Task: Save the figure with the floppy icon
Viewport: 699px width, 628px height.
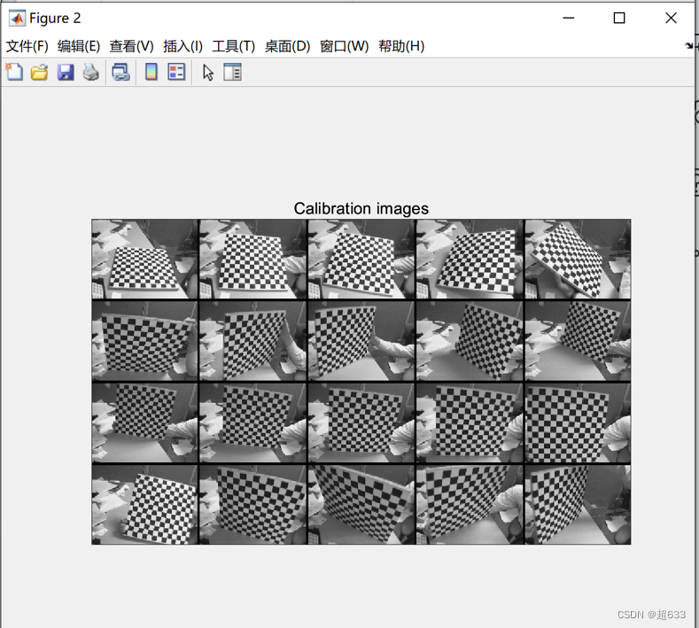Action: [66, 72]
